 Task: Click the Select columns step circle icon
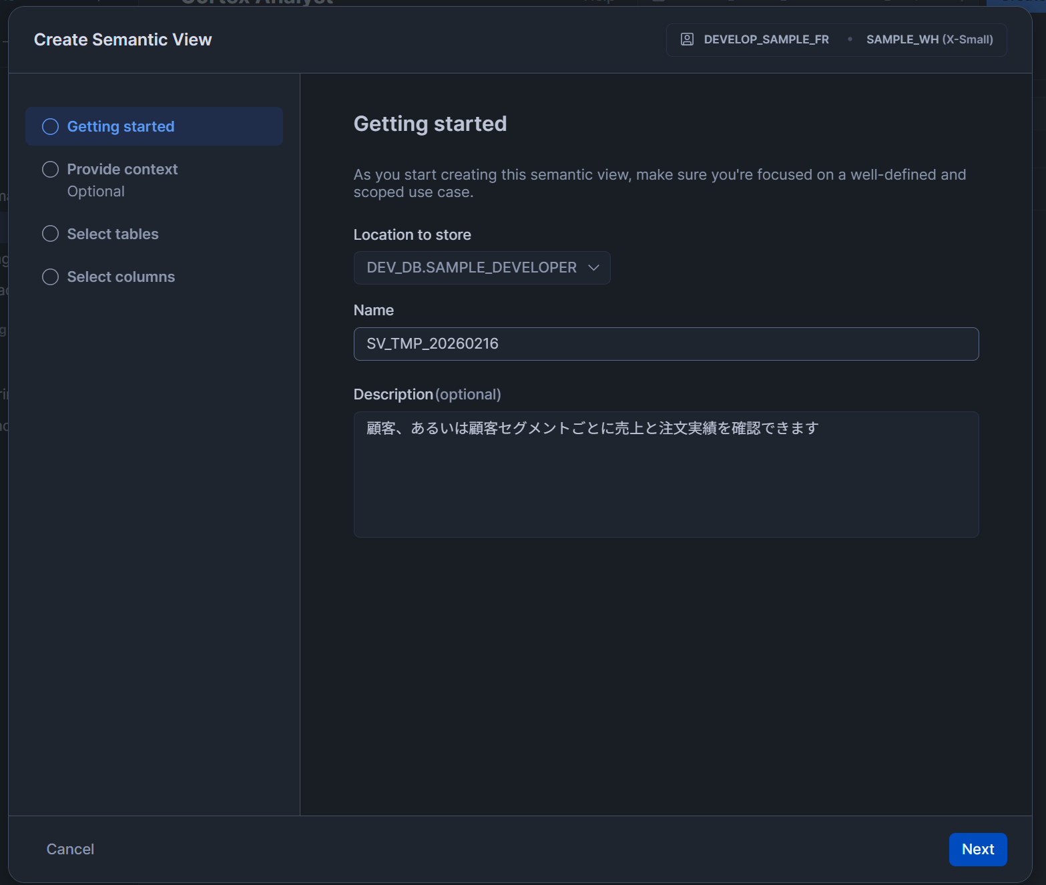[51, 277]
